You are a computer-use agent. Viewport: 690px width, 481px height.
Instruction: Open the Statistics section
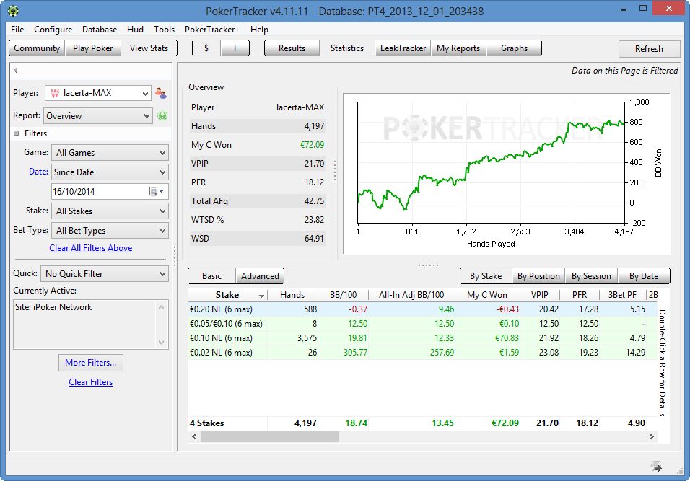(x=347, y=48)
